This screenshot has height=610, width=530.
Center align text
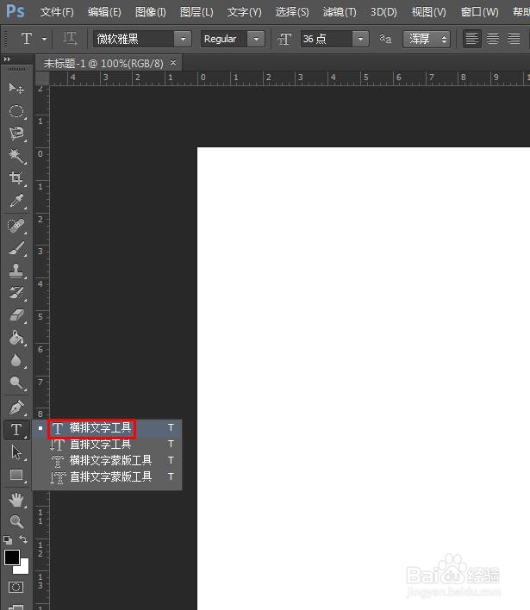pyautogui.click(x=493, y=39)
